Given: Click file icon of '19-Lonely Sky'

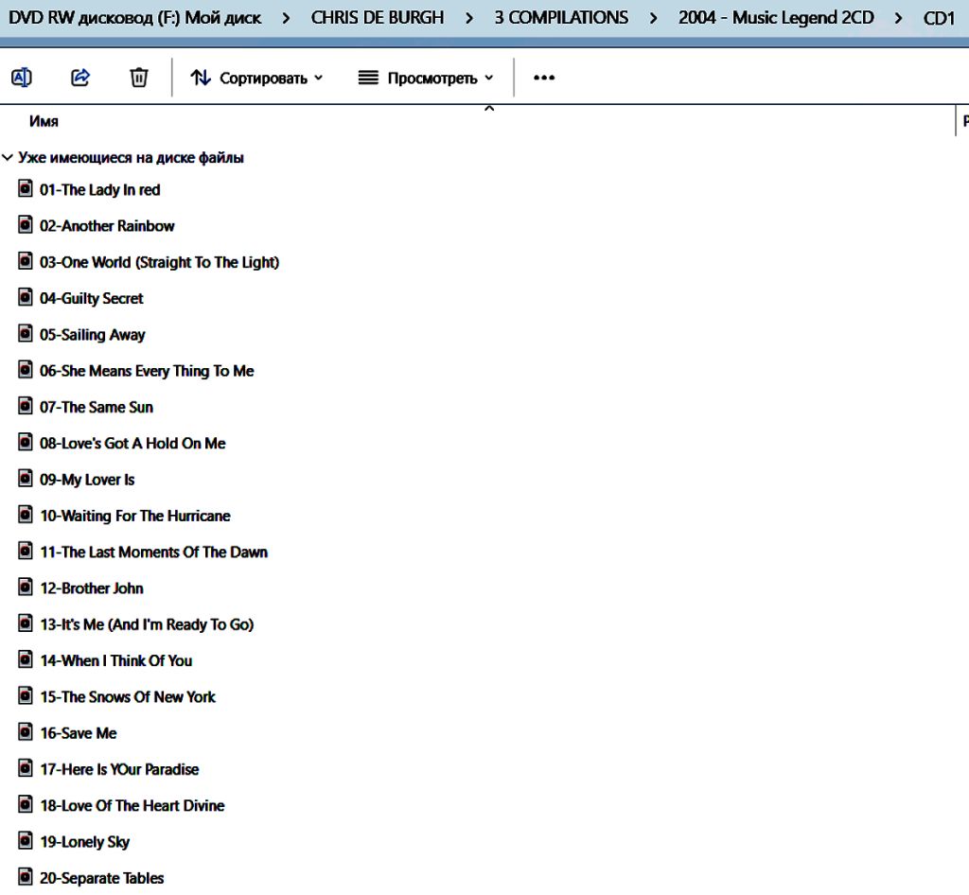Looking at the screenshot, I should [x=25, y=841].
